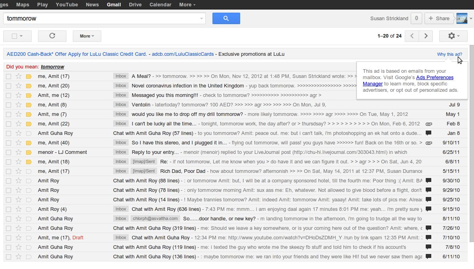Click attachment paperclip on Feb 8 email

[428, 124]
